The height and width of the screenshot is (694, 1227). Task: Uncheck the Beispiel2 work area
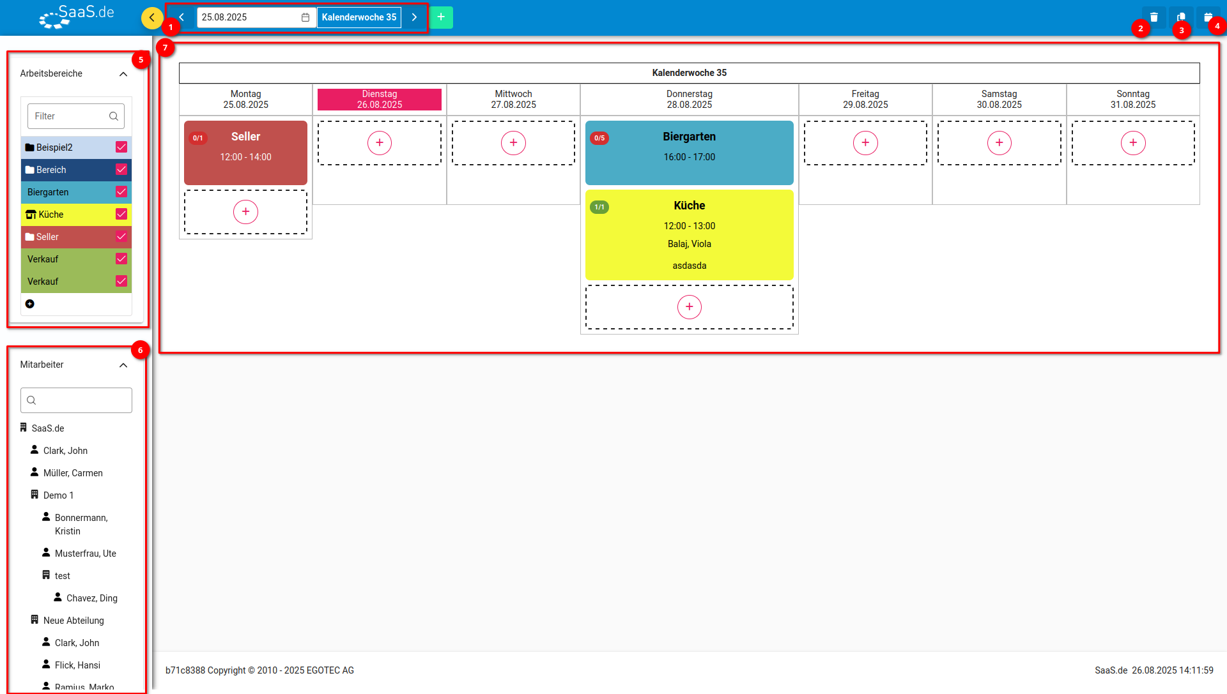(x=121, y=147)
